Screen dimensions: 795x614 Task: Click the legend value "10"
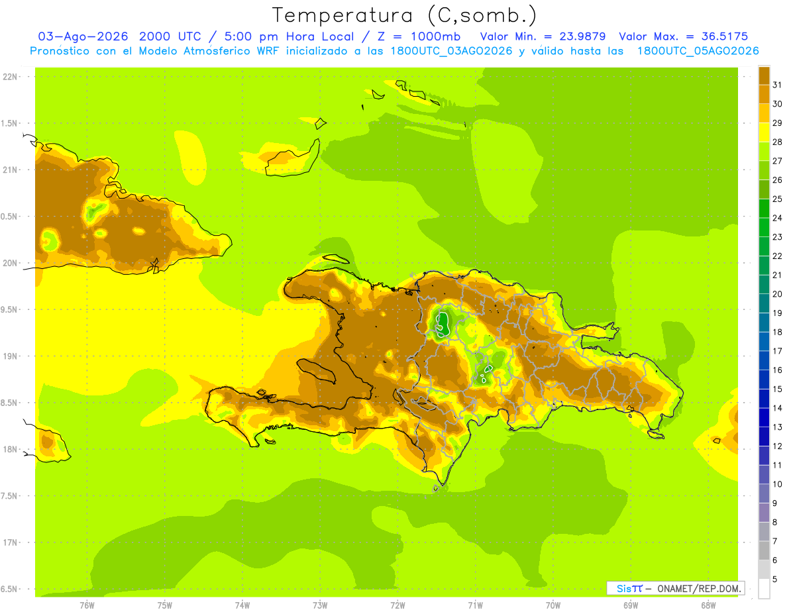coord(778,484)
